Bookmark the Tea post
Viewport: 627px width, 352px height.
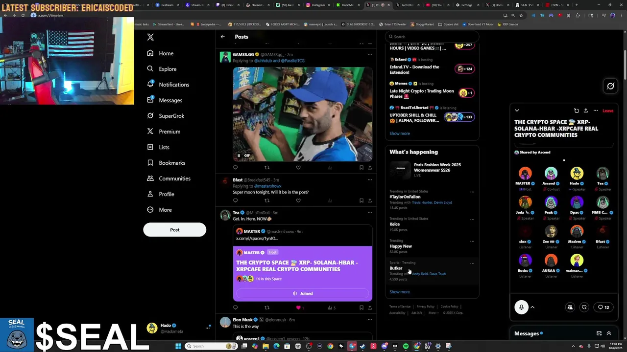[x=362, y=308]
